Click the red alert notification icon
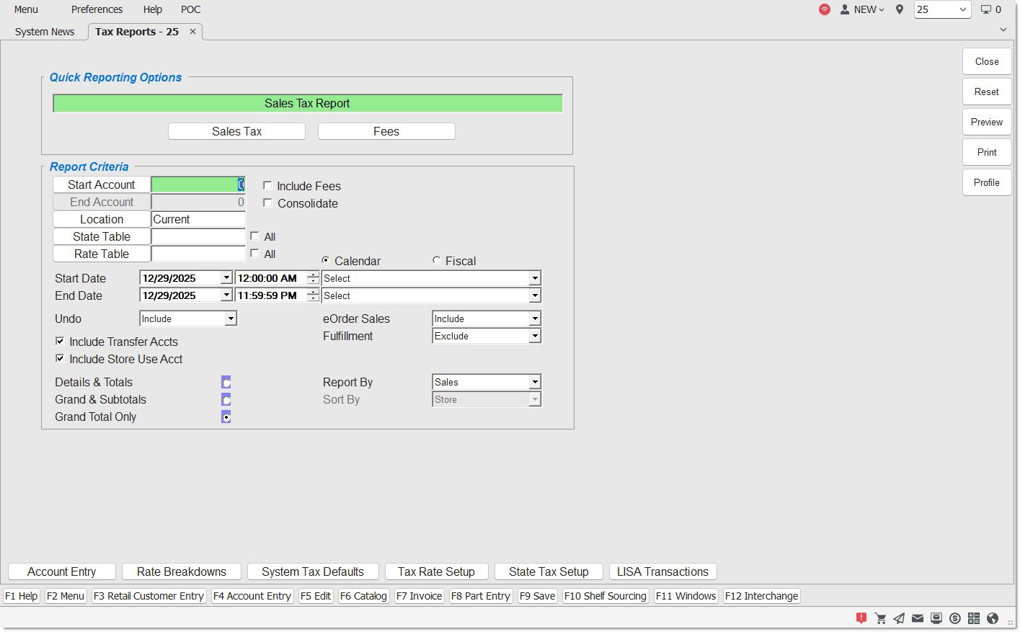This screenshot has height=632, width=1020. (861, 618)
